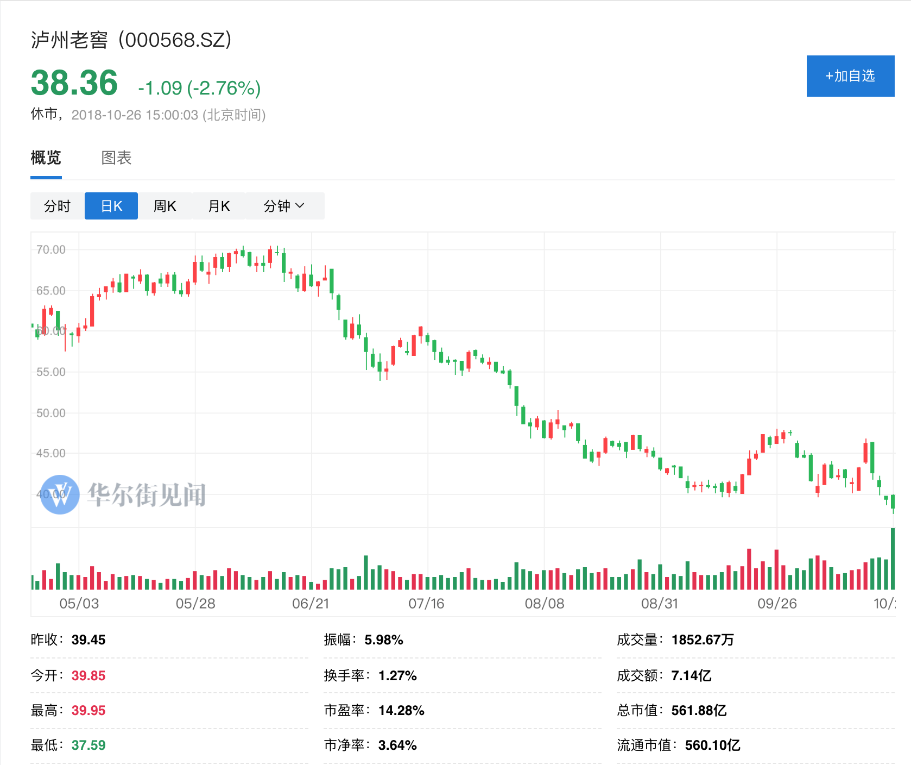Click the 08/08 date axis label
This screenshot has width=911, height=765.
[x=545, y=604]
